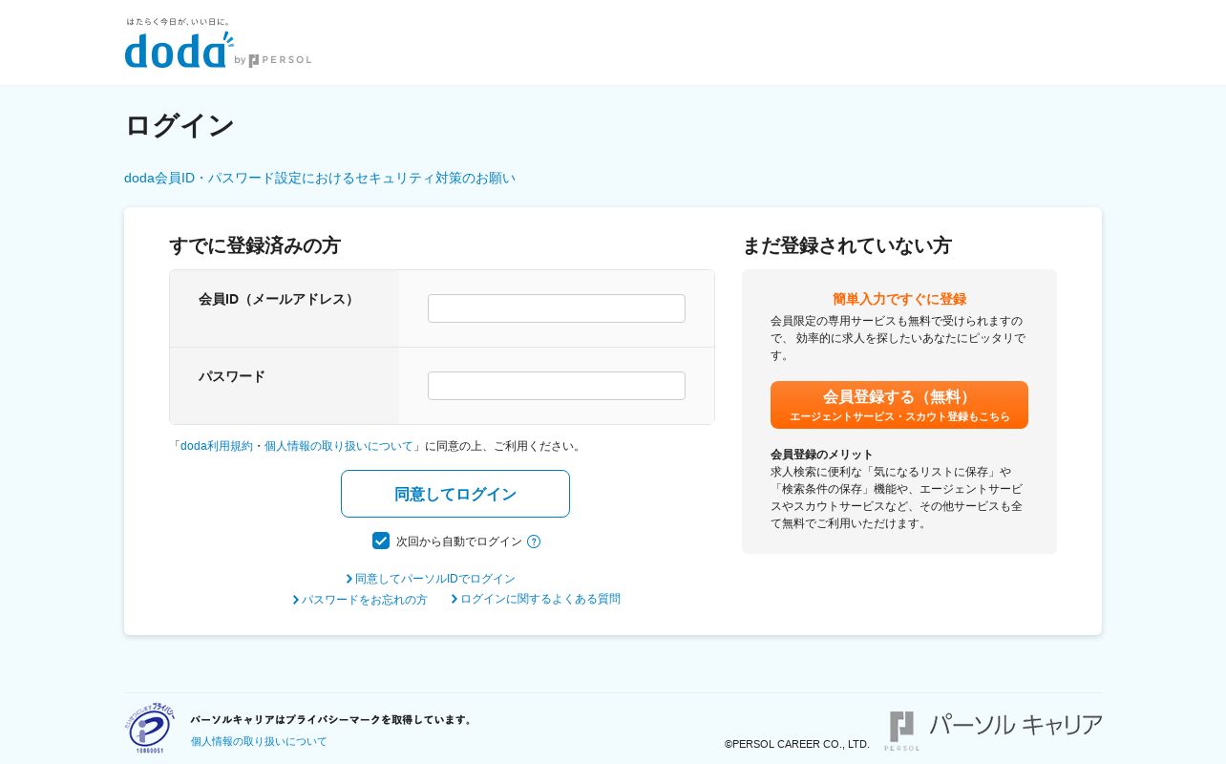
Task: Click the 会員登録のメリット label
Action: [822, 455]
